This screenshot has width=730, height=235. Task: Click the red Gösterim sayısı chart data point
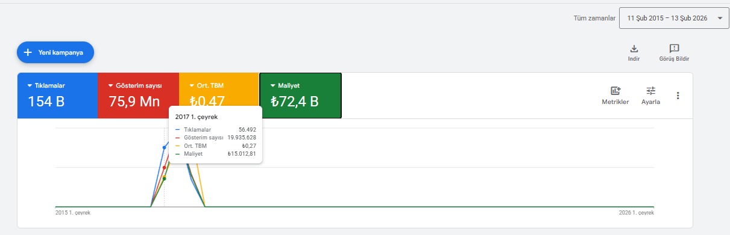coord(164,168)
